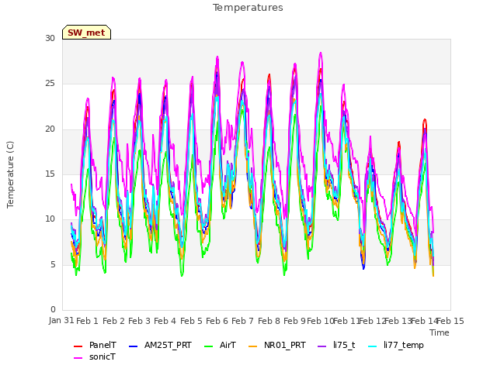497x372 pixels.
Task: Click the cyan li77_temp legend color marker
Action: coord(373,346)
